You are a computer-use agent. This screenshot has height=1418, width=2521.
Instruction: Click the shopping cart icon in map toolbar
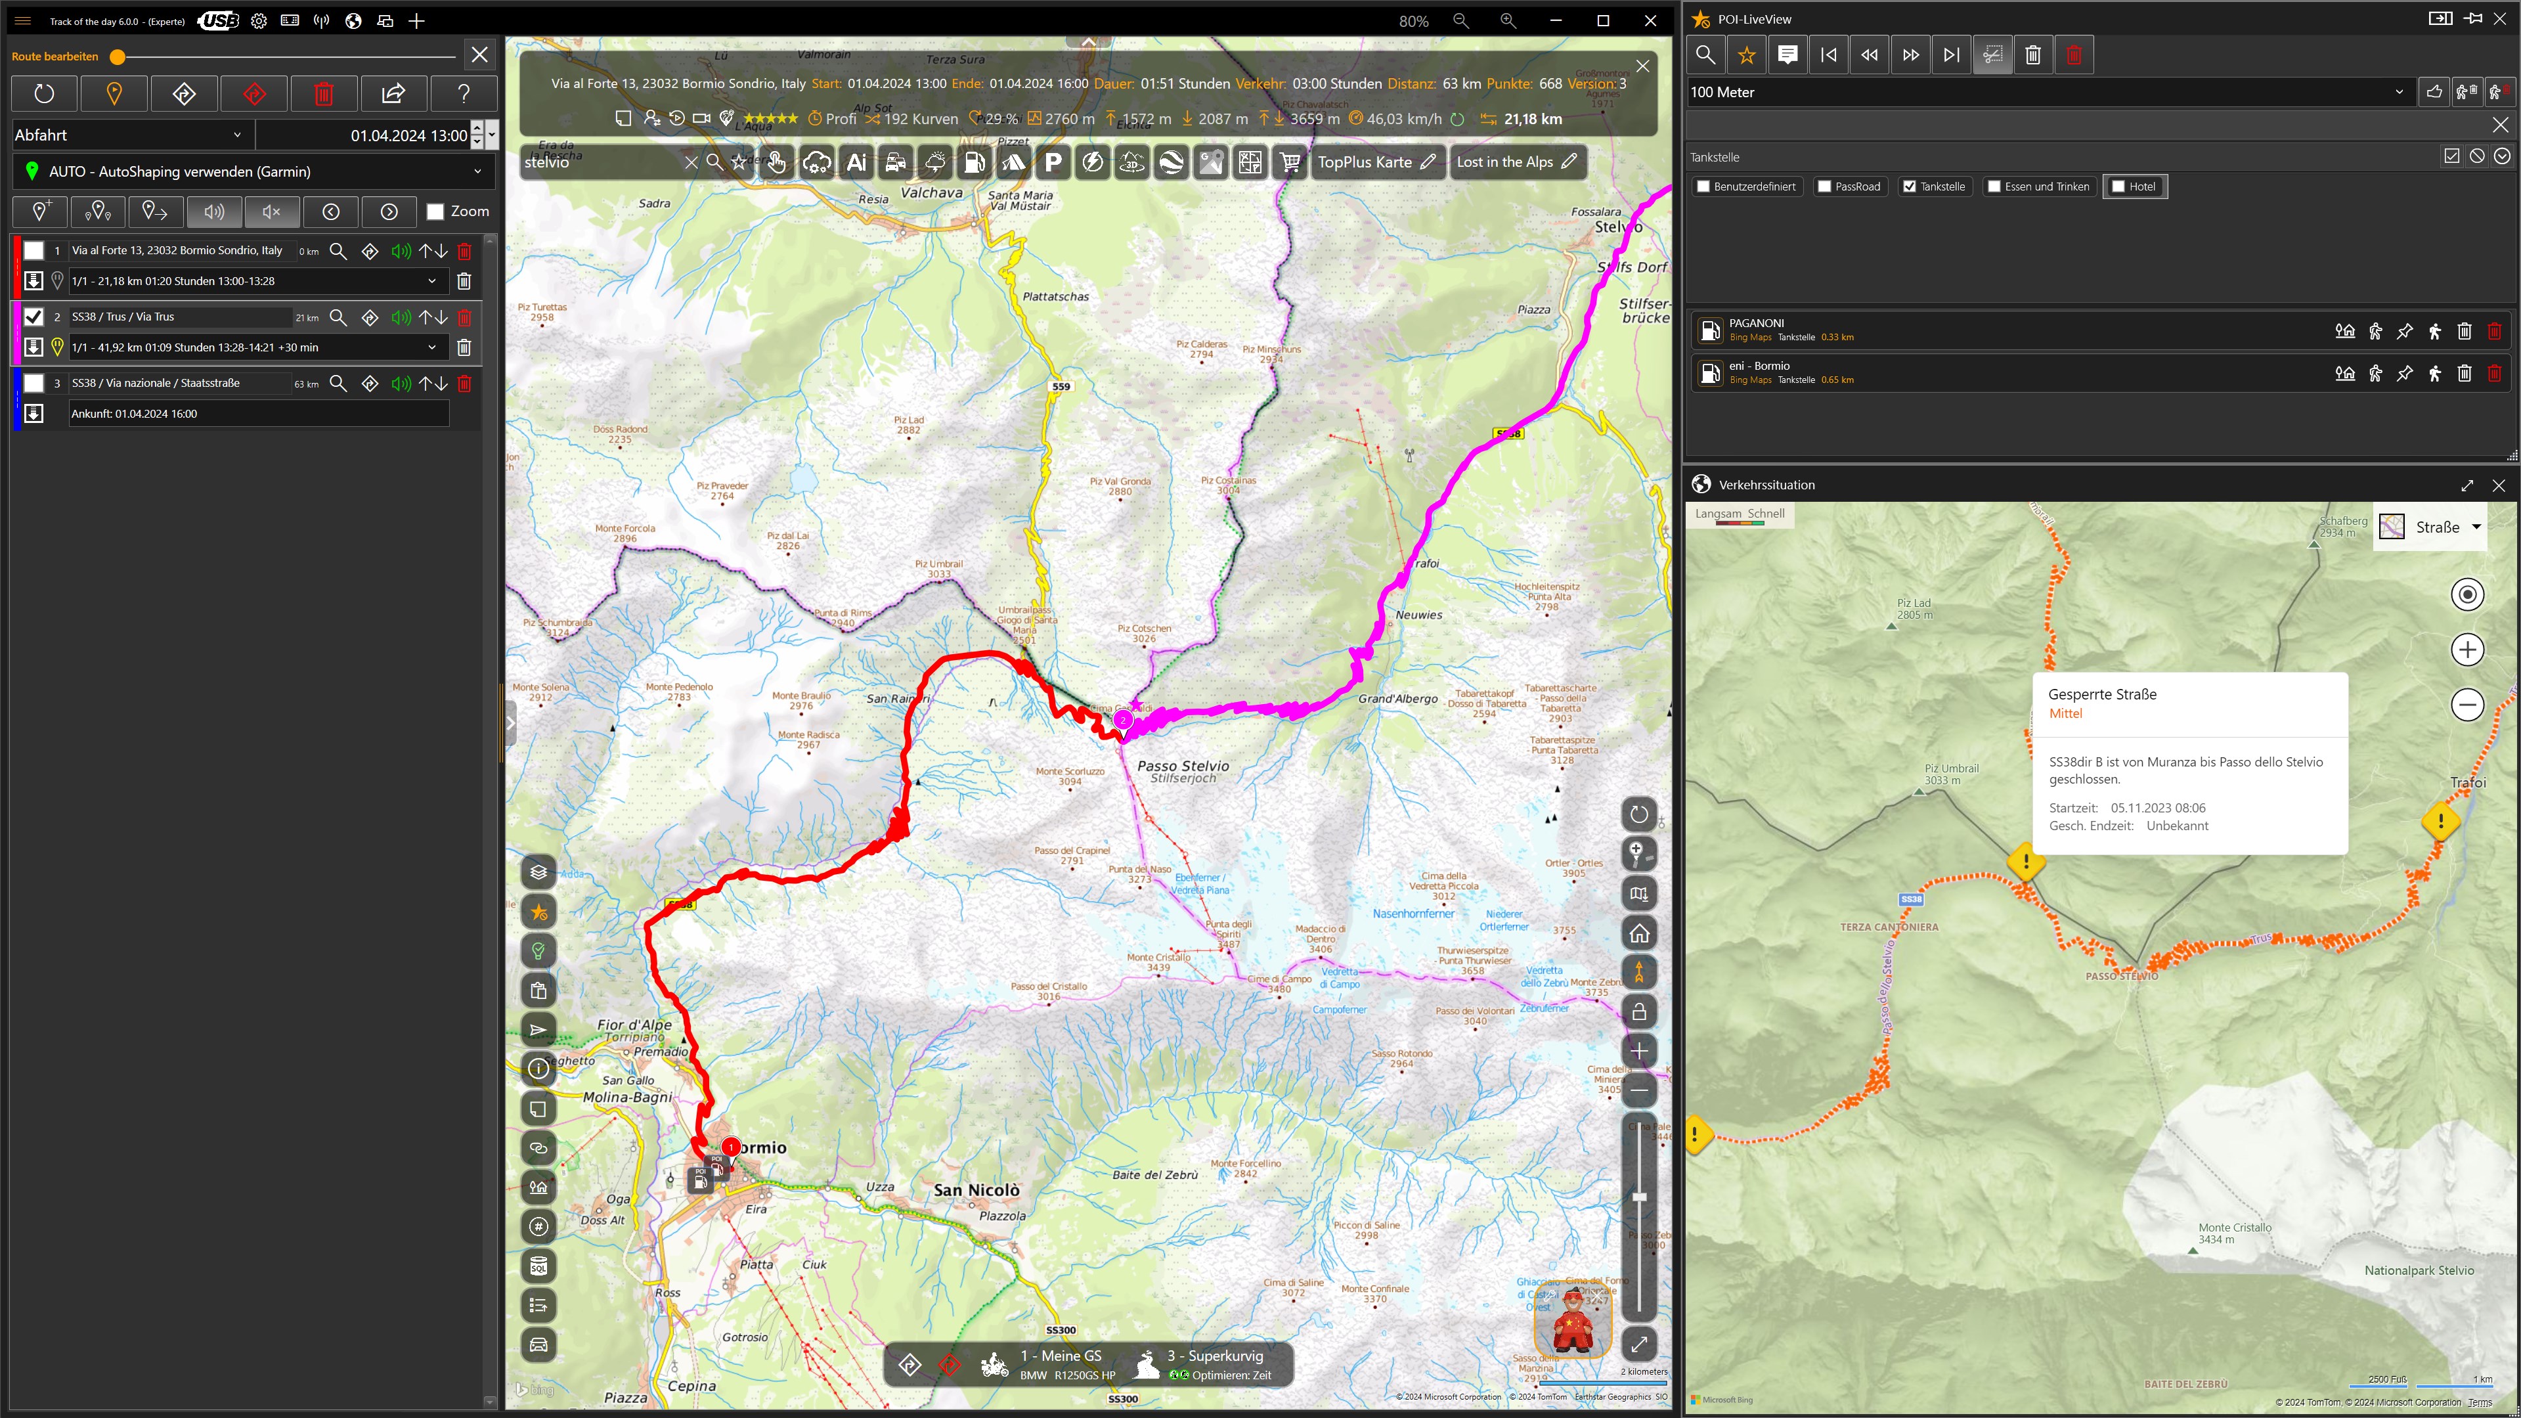coord(1290,162)
